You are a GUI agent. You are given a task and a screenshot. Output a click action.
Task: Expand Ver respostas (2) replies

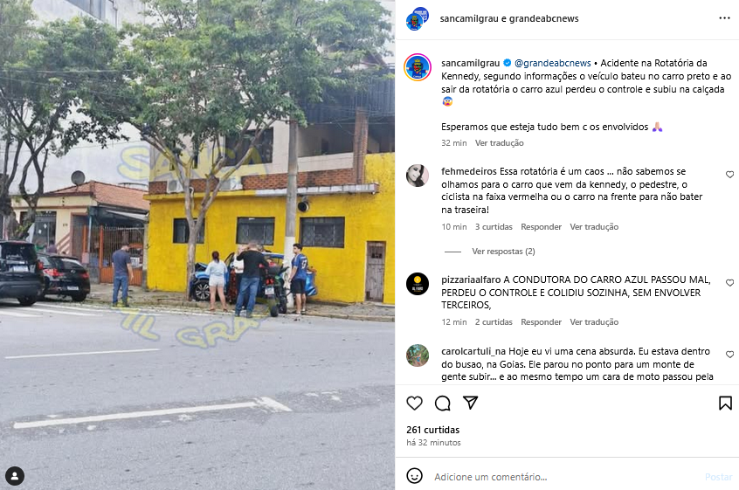click(503, 252)
